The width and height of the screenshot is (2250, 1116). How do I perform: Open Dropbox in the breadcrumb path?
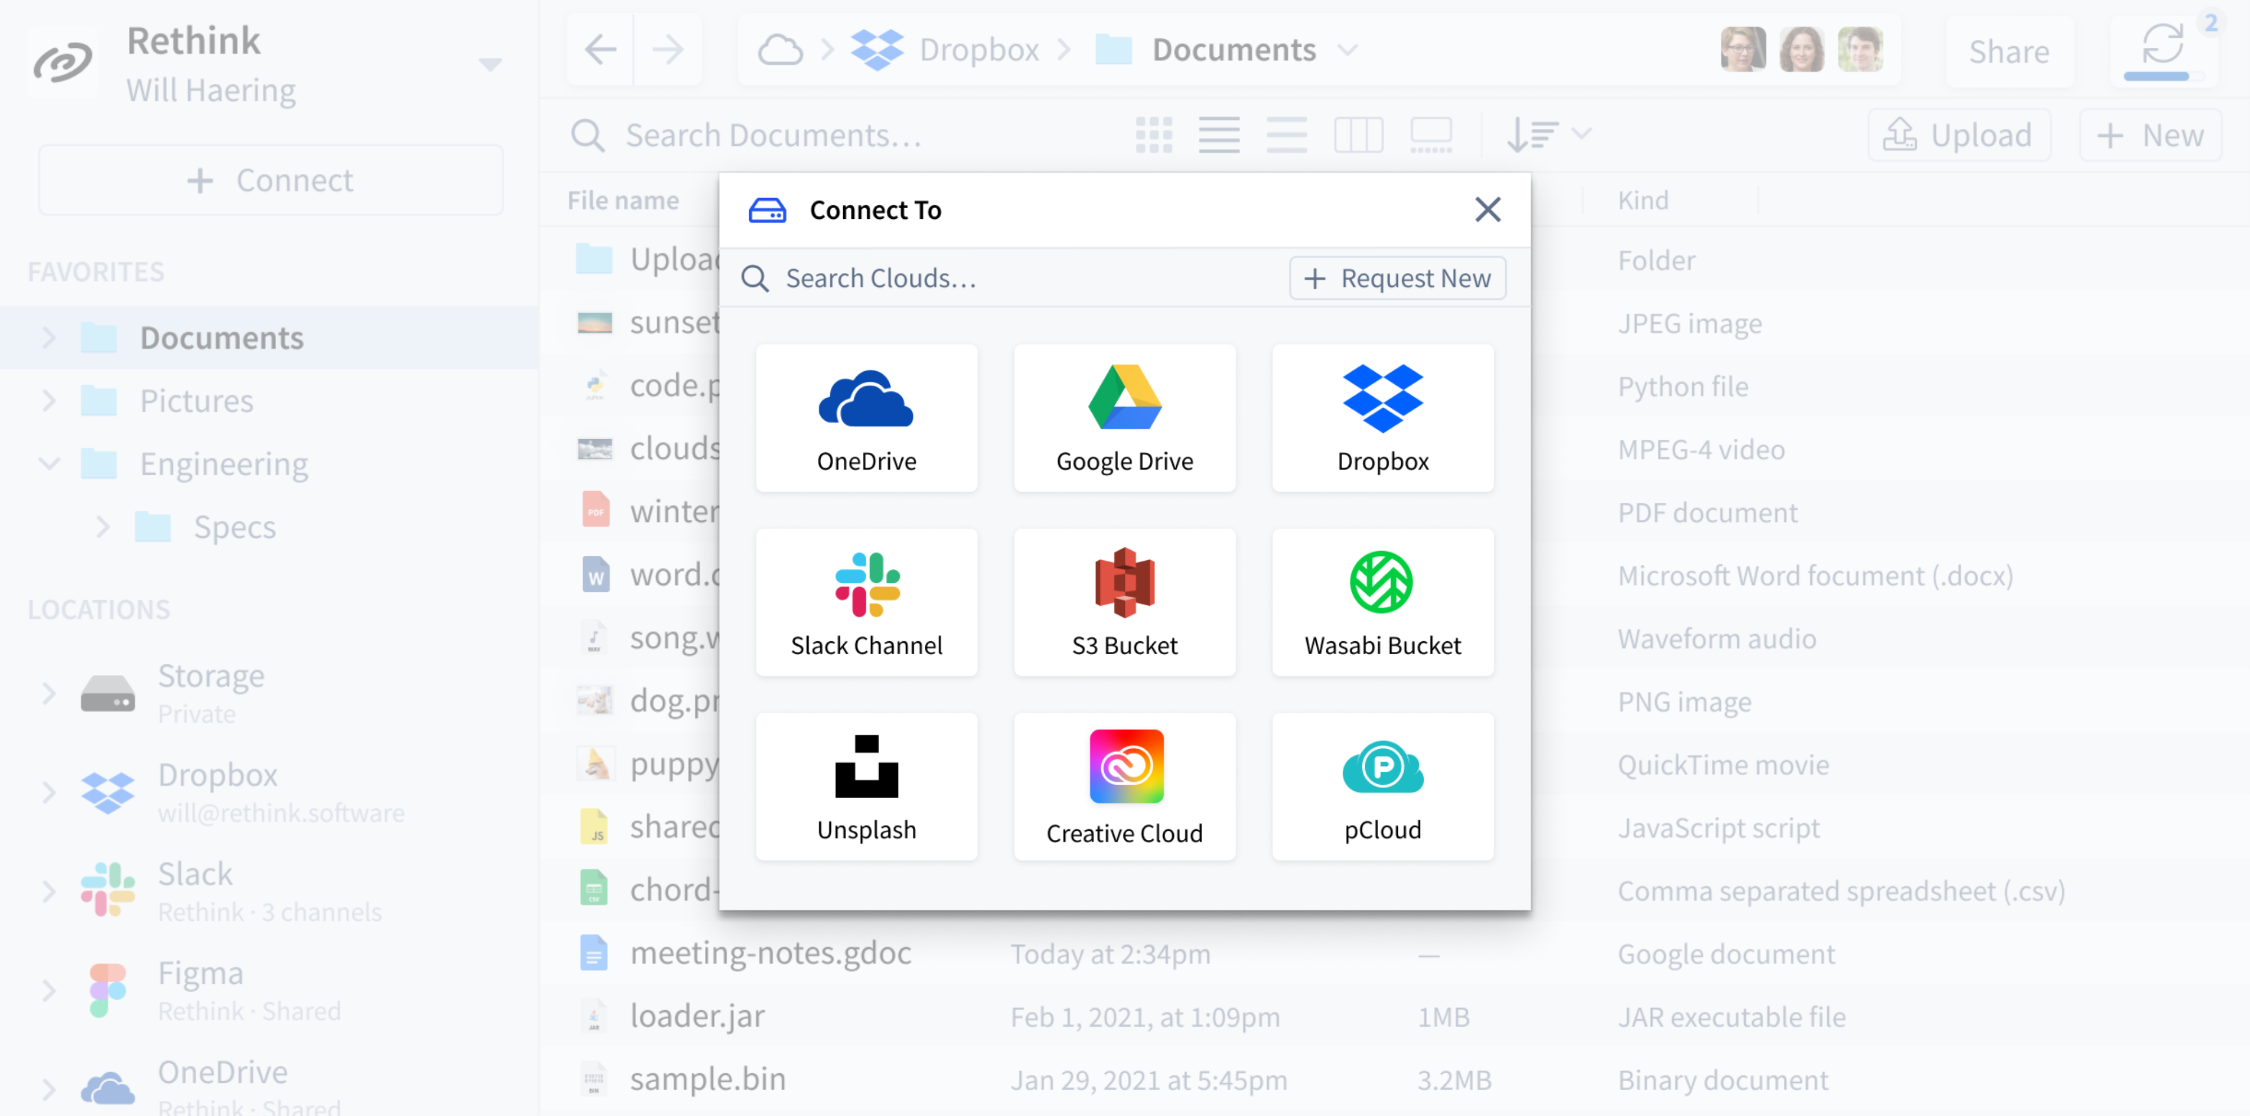point(946,49)
